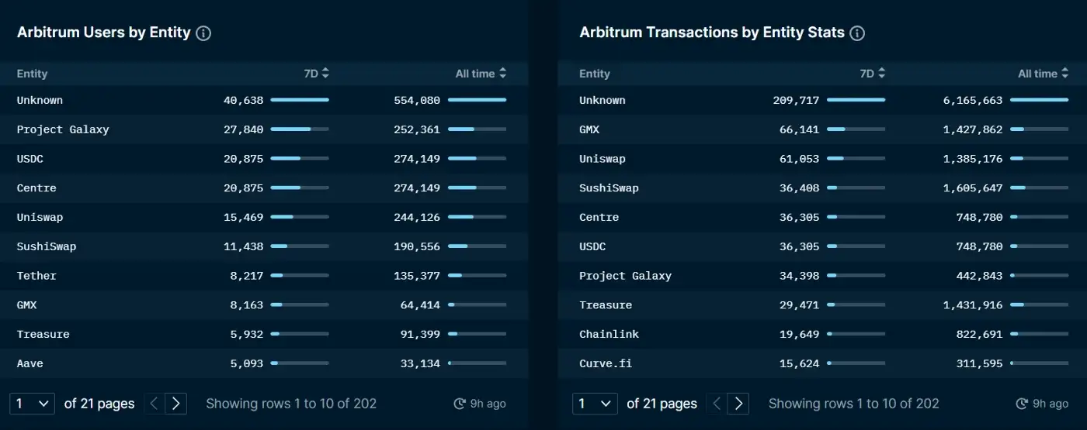
Task: Click the 822,691 all-time value for Chainlink
Action: (x=979, y=335)
